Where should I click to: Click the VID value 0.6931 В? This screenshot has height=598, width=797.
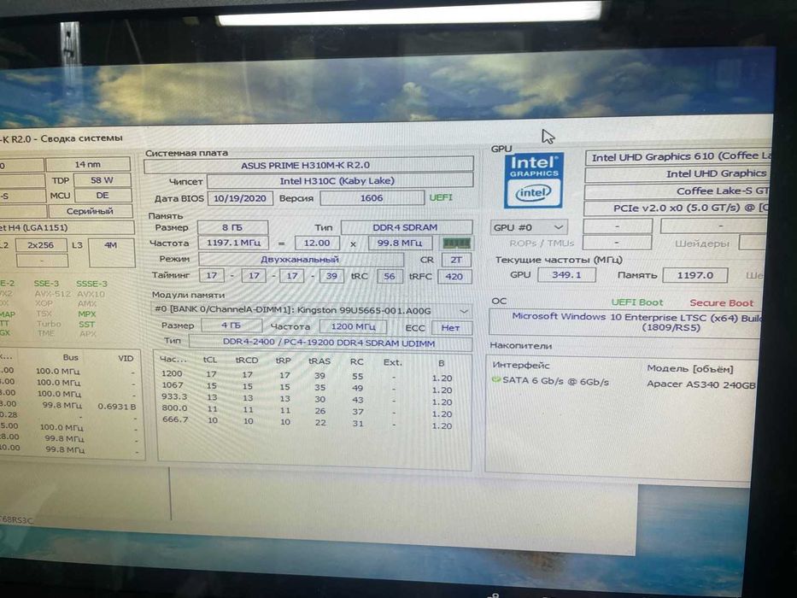pos(116,407)
